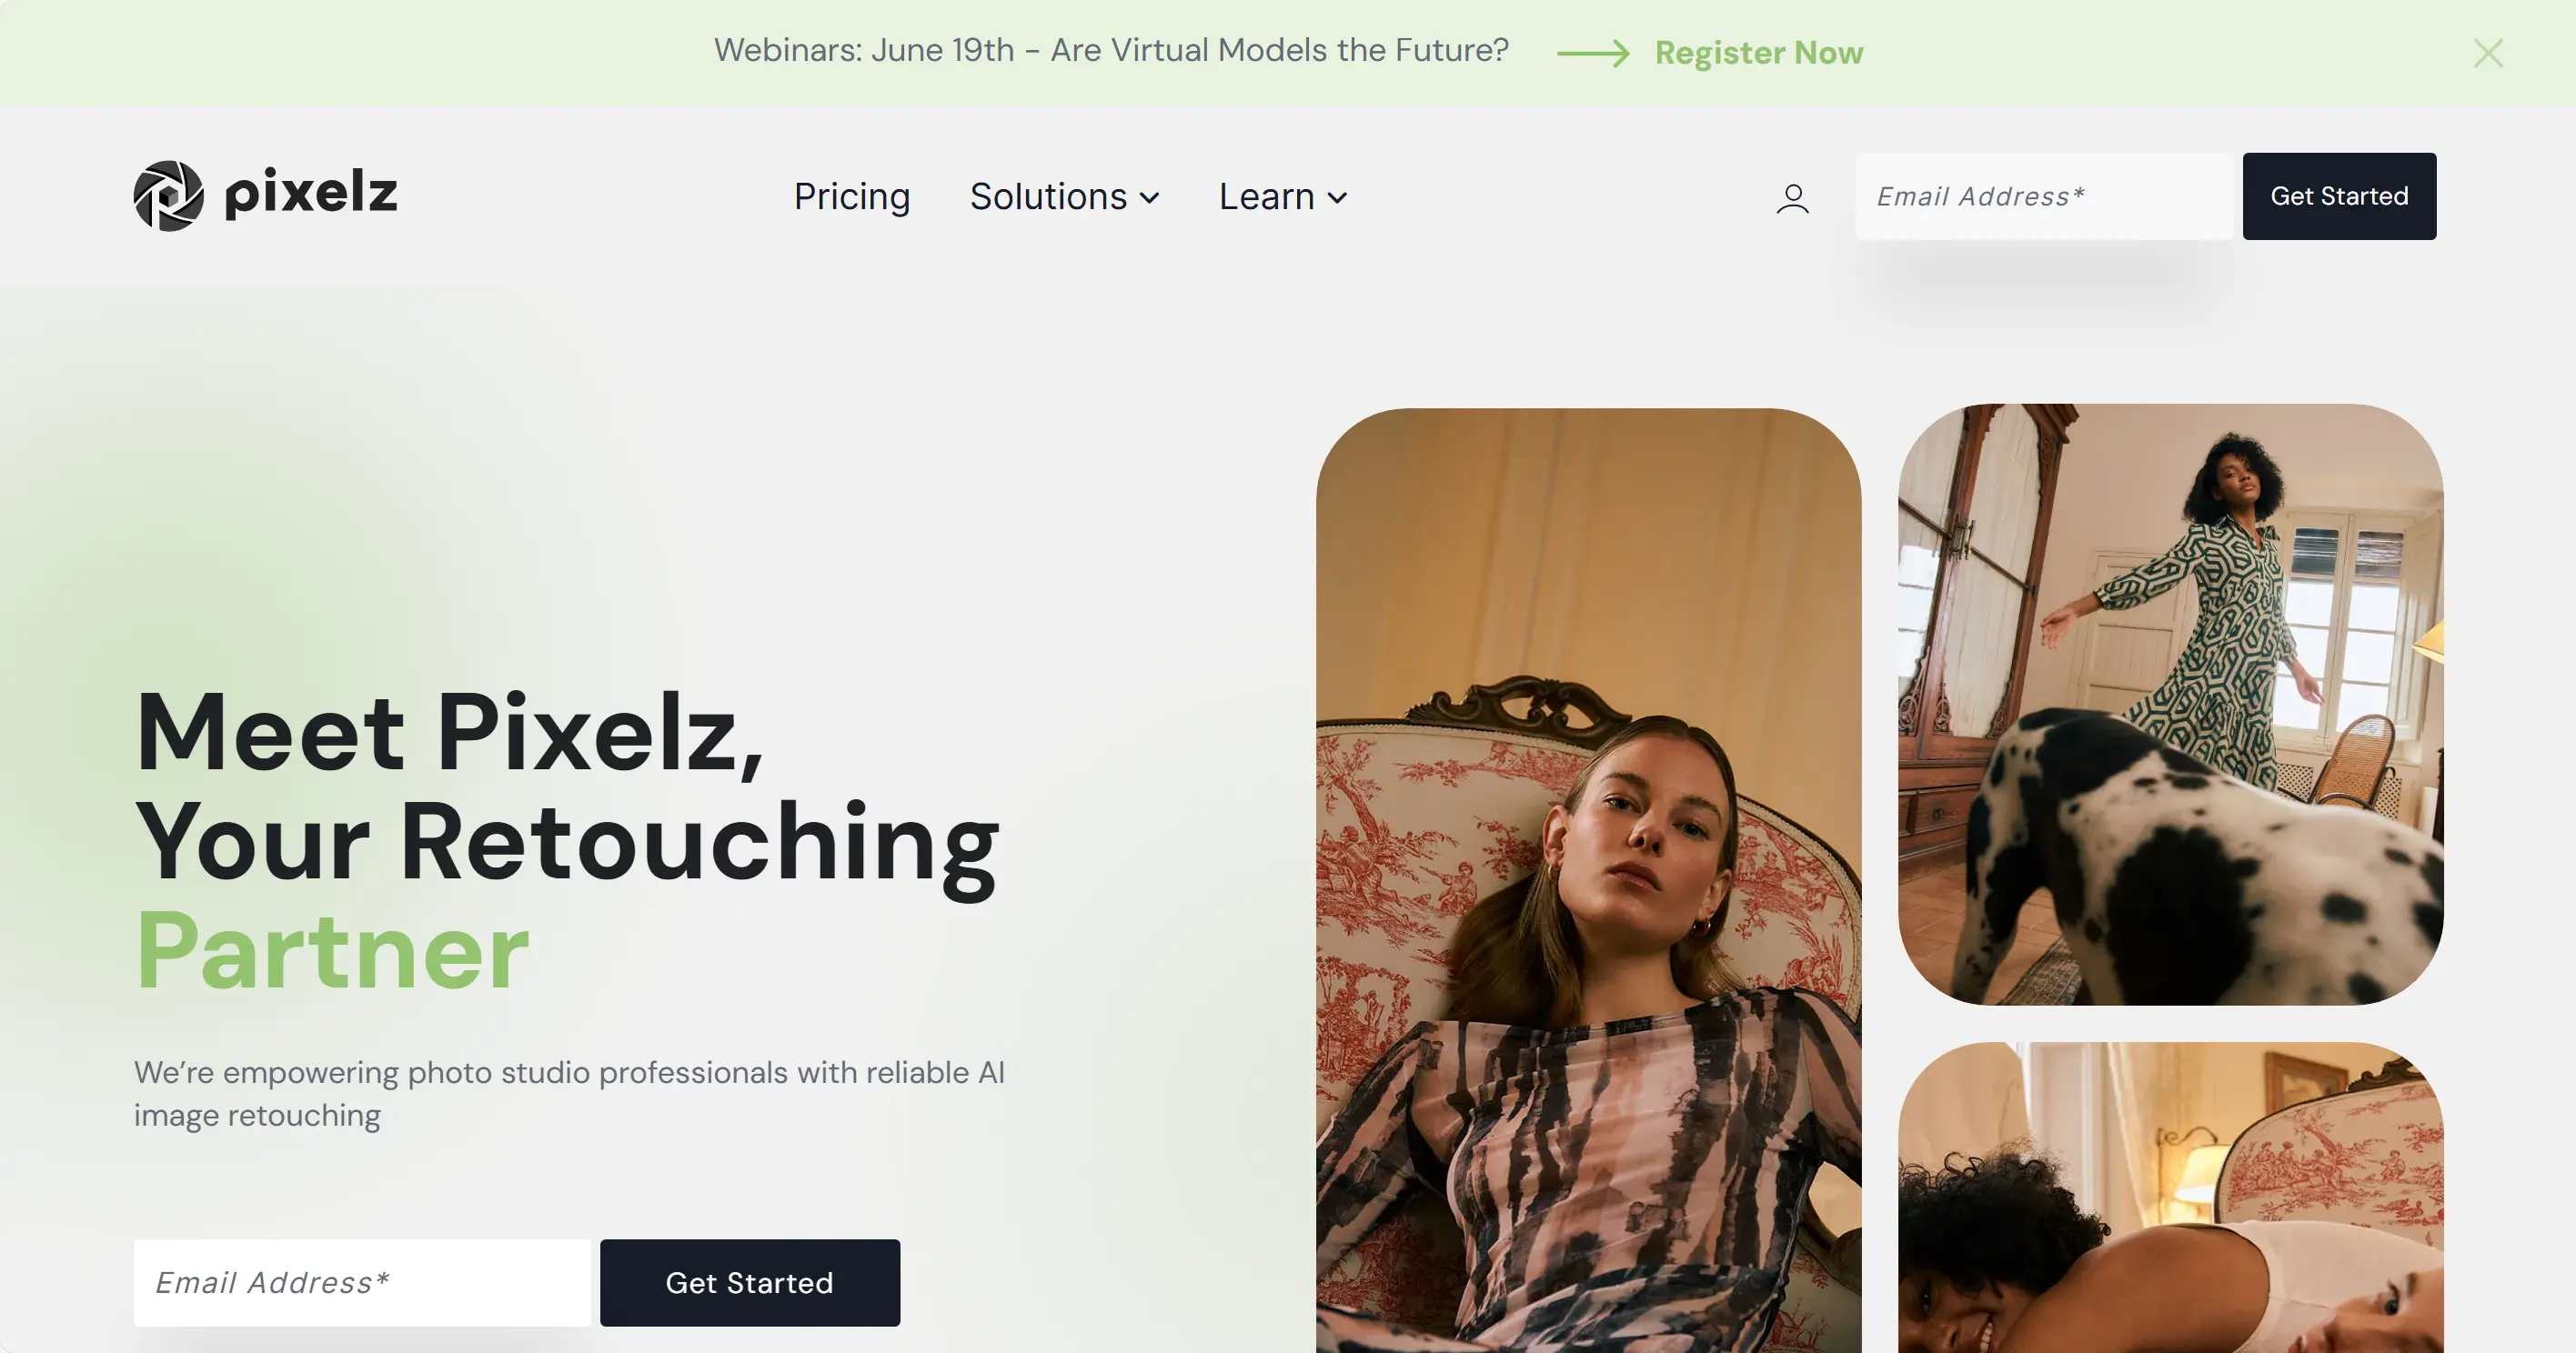Open the Solutions menu
The height and width of the screenshot is (1353, 2576).
point(1064,197)
